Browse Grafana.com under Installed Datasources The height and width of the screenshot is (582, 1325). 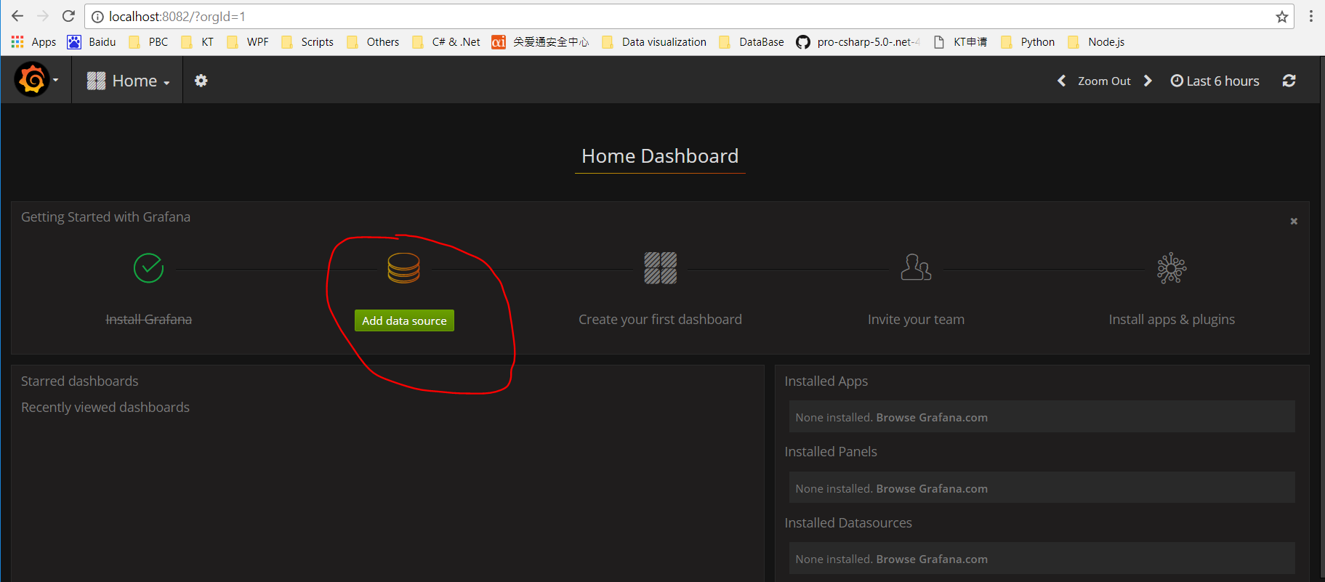932,559
